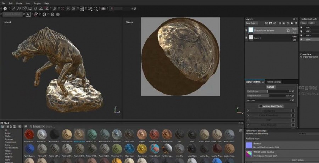Toggle Shelf grid view size icon
The height and width of the screenshot is (163, 319).
(x=240, y=130)
